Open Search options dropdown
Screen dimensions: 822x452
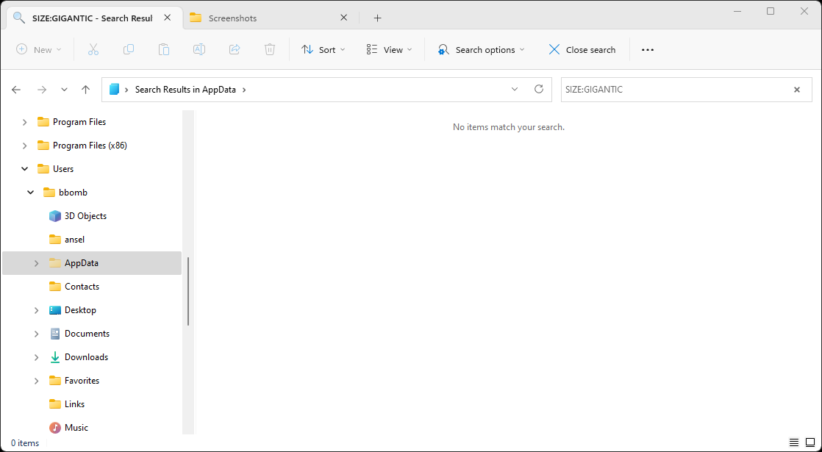[x=482, y=50]
